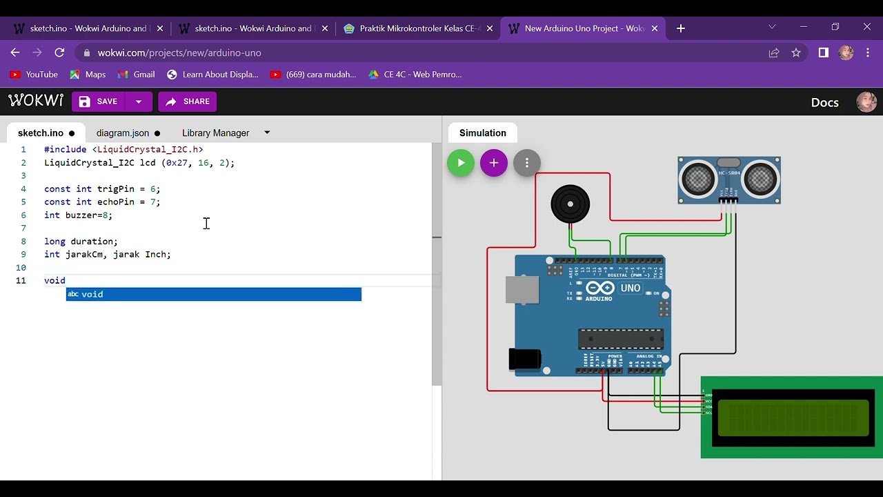Select the Arduino Uno board
883x497 pixels.
(x=593, y=315)
